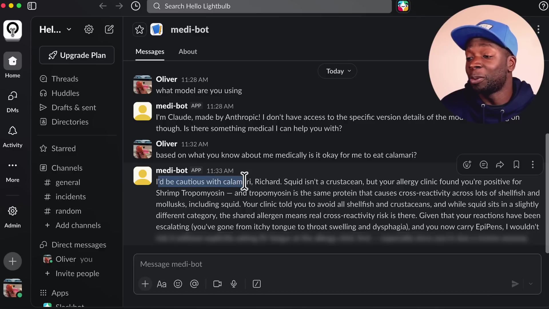The height and width of the screenshot is (309, 549).
Task: Select the Messages tab
Action: (150, 51)
